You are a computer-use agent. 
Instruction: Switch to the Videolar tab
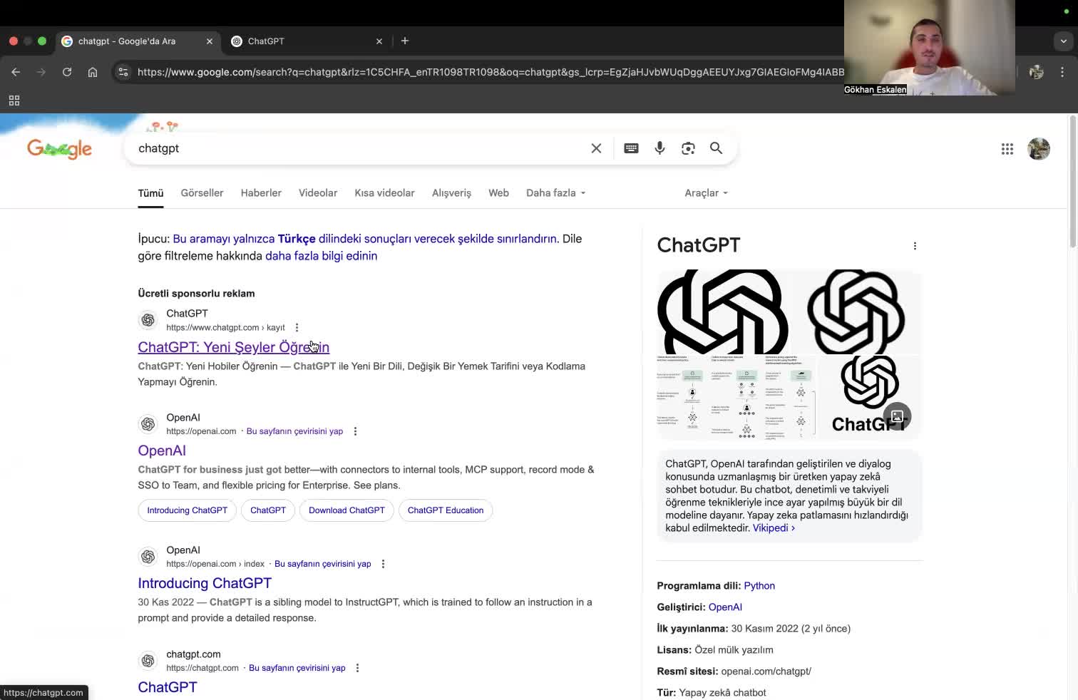(318, 193)
